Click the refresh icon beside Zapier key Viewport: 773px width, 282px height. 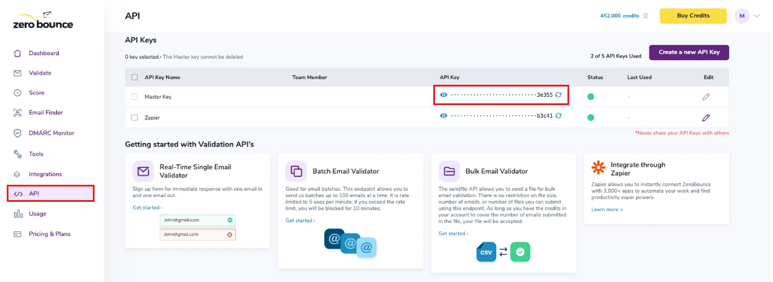558,116
